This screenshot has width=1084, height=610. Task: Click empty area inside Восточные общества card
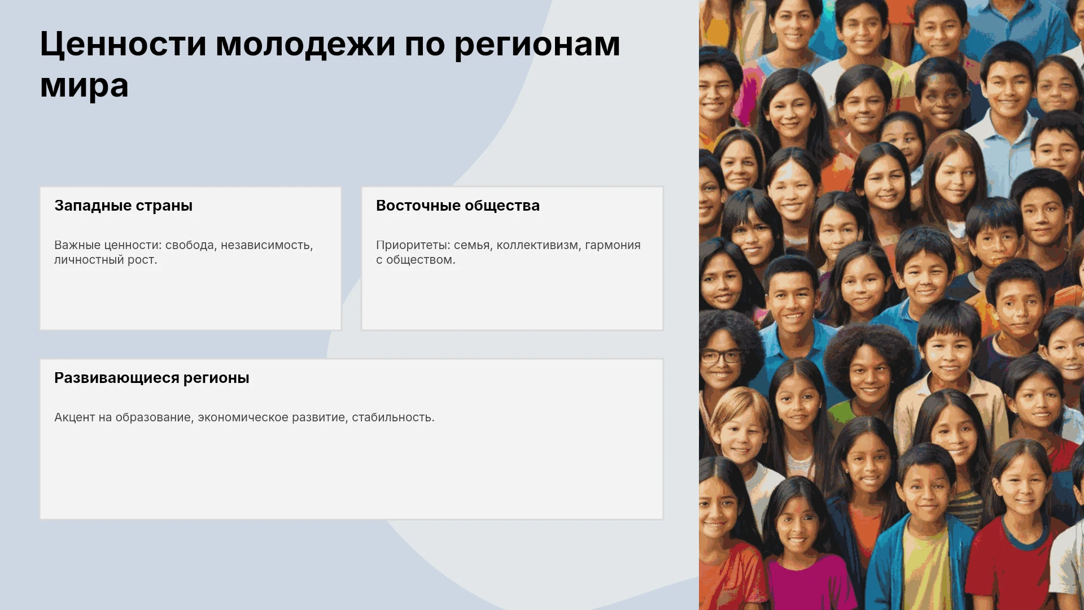click(512, 299)
